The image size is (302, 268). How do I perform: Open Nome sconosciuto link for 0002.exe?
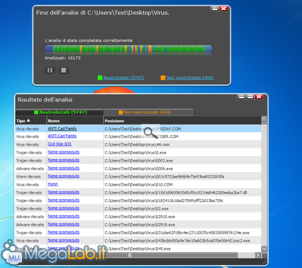click(63, 160)
